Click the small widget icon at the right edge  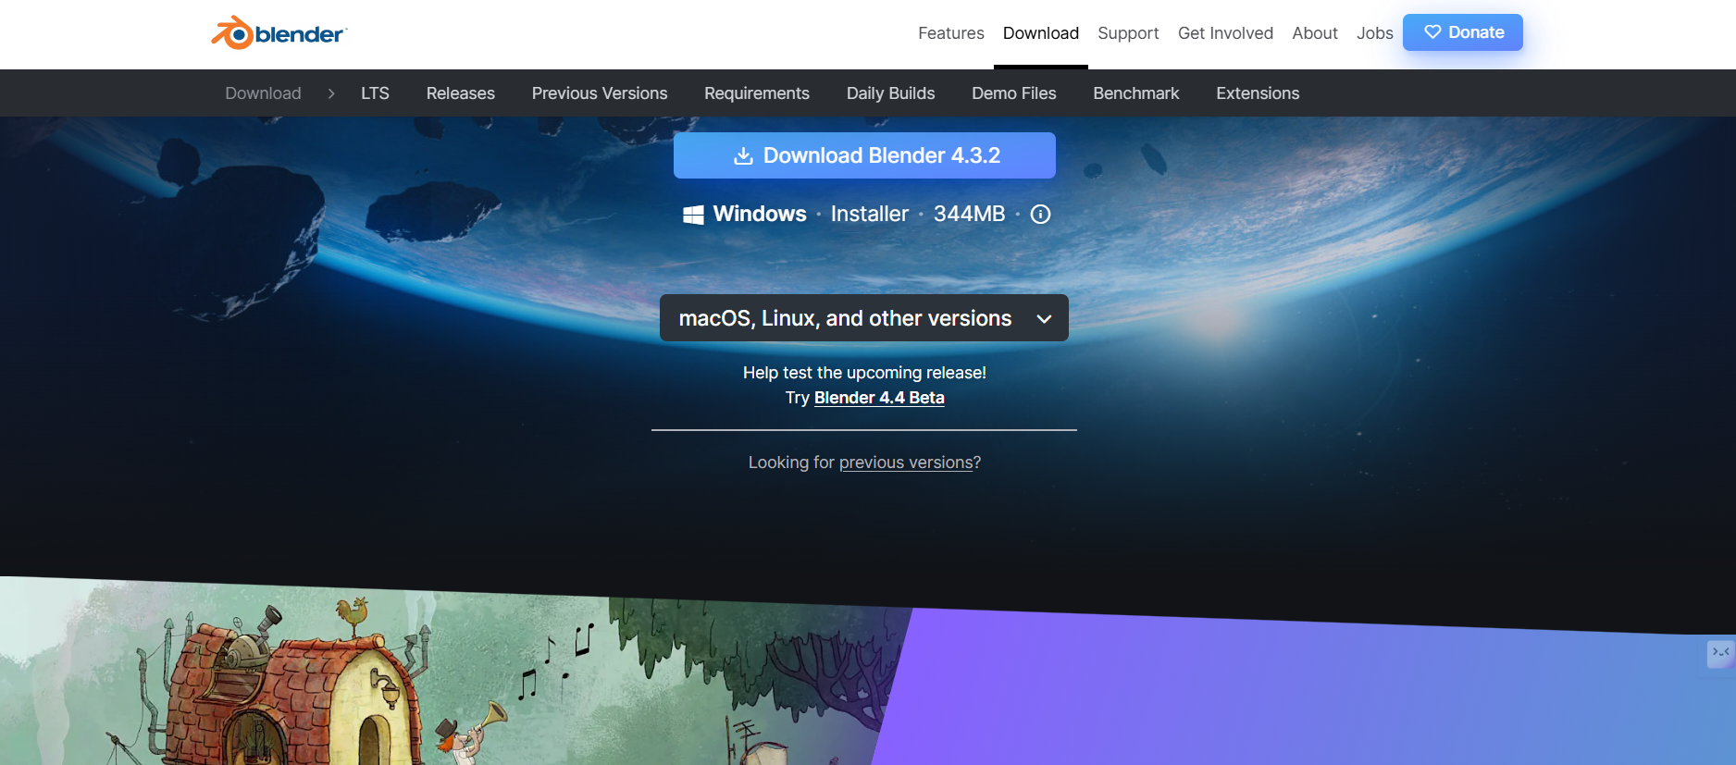1720,653
